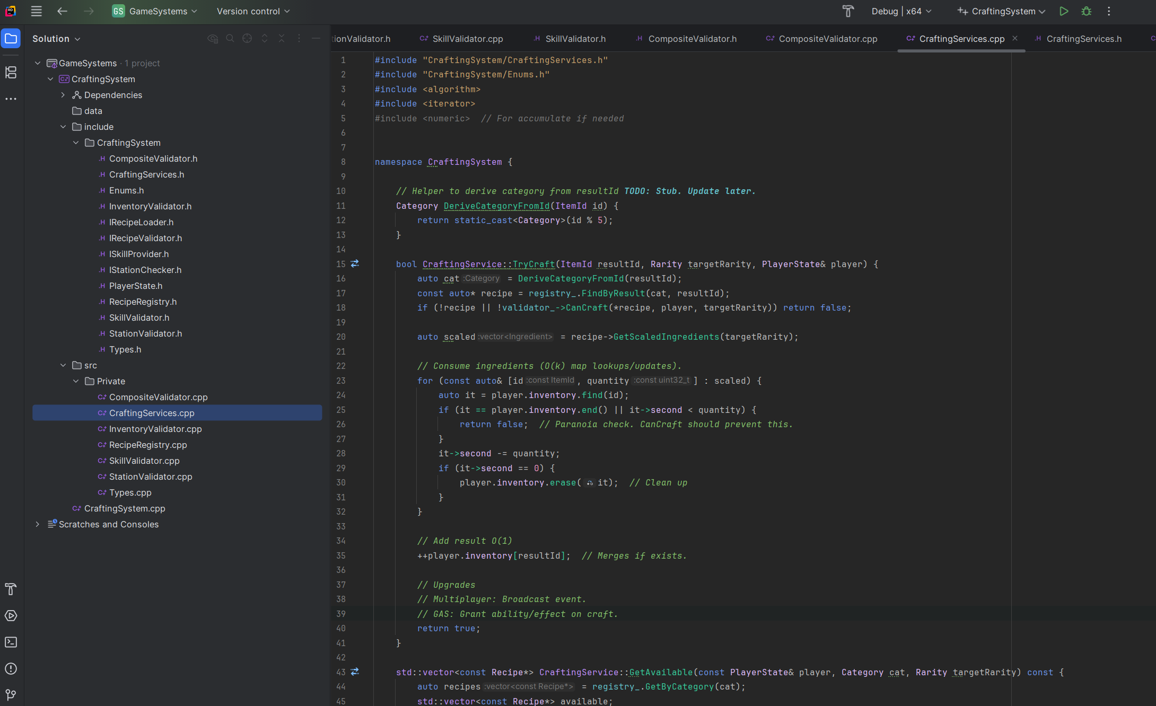Close the CraftingServices.cpp tab

[x=1014, y=38]
